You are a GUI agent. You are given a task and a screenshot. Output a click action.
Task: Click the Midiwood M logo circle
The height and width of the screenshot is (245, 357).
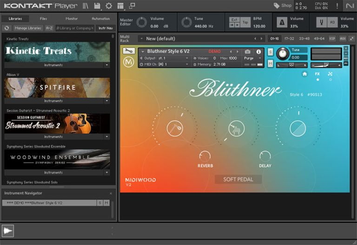(x=129, y=62)
